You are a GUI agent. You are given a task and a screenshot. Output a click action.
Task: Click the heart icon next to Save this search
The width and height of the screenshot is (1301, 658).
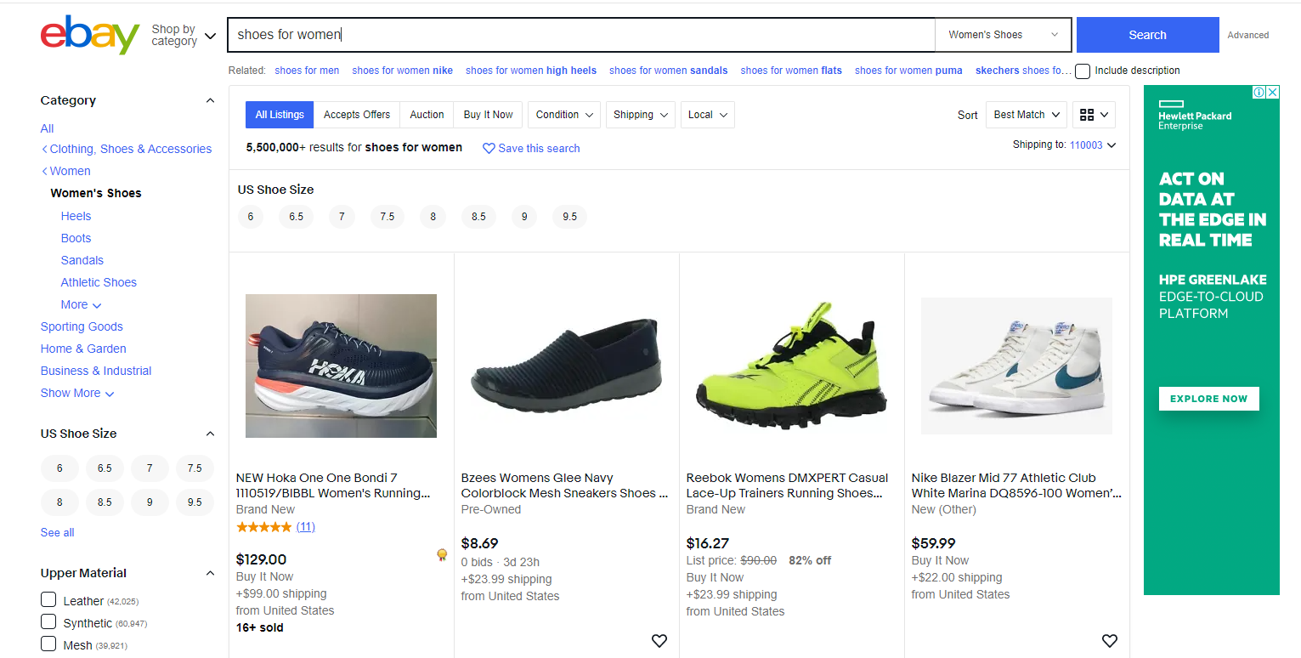[x=489, y=148]
